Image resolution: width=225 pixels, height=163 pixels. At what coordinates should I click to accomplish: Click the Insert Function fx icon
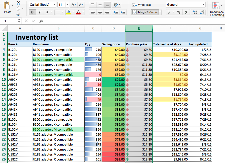pyautogui.click(x=41, y=21)
